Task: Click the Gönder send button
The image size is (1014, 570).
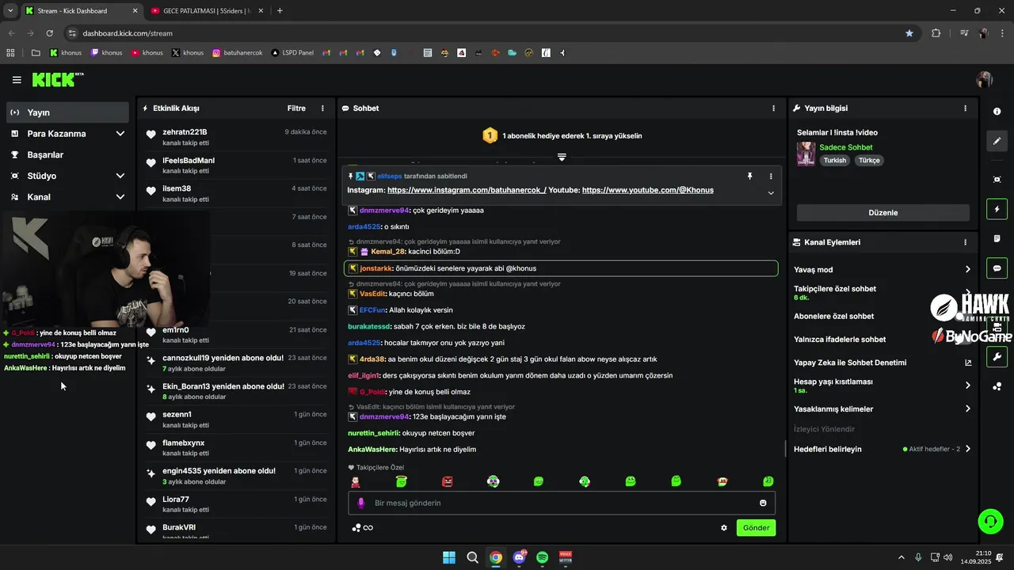Action: [756, 528]
